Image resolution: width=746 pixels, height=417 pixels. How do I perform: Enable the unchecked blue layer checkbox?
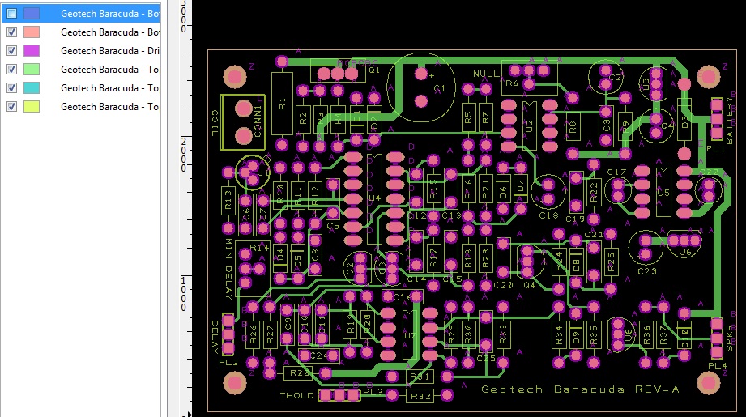point(12,13)
